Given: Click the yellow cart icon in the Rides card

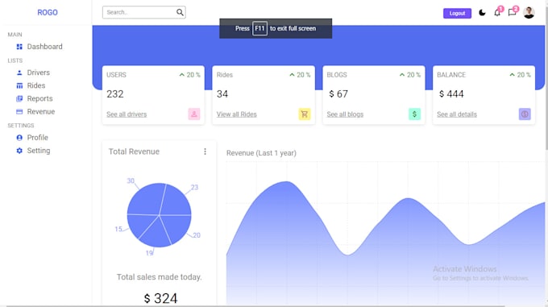Looking at the screenshot, I should point(305,114).
